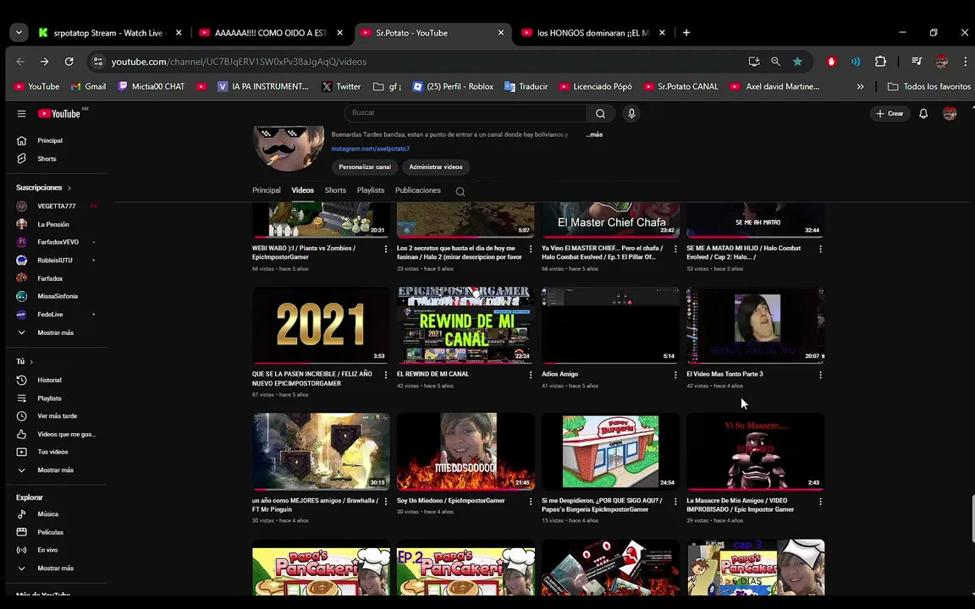Screen dimensions: 975x609
Task: Switch to the Publicaciones channel tab
Action: click(x=418, y=190)
